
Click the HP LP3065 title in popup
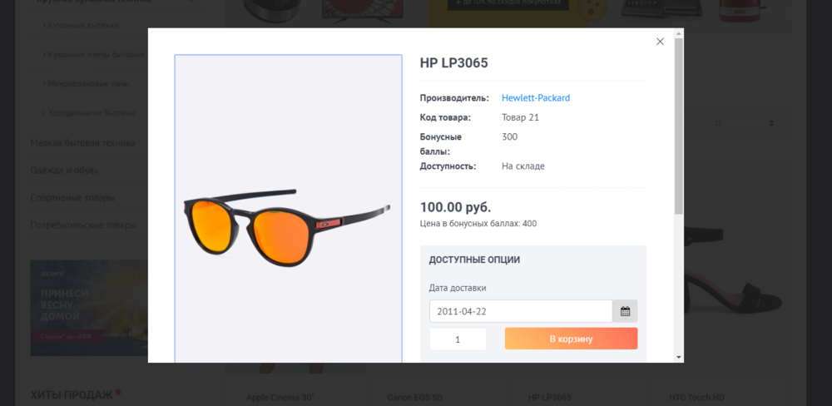(x=453, y=62)
